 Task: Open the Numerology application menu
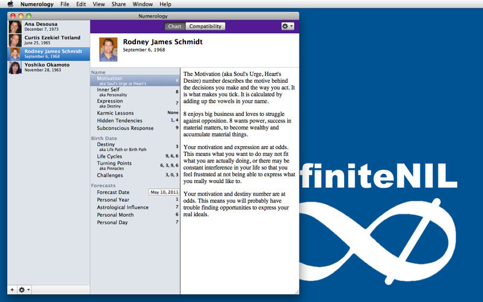point(37,4)
